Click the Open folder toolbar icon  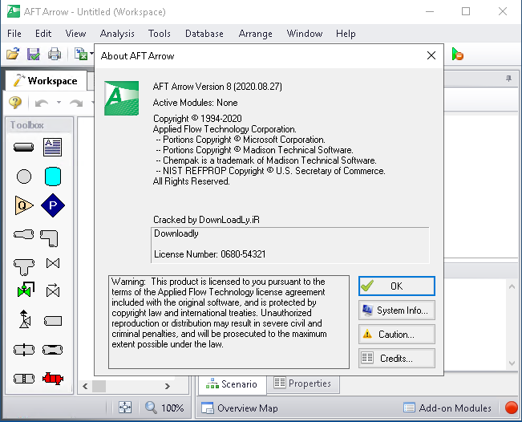point(13,54)
